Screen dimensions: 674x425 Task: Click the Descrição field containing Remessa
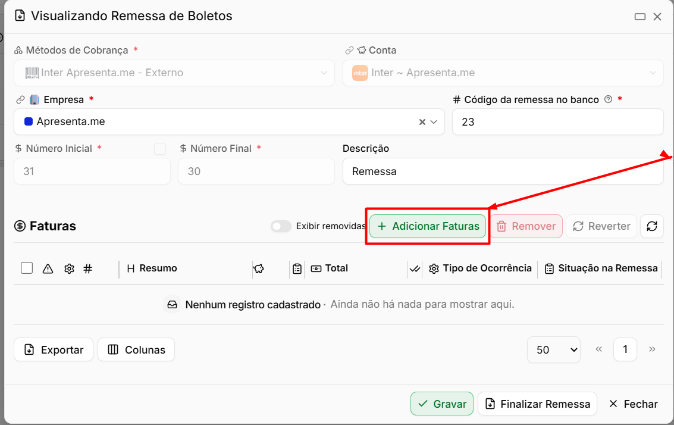tap(503, 171)
